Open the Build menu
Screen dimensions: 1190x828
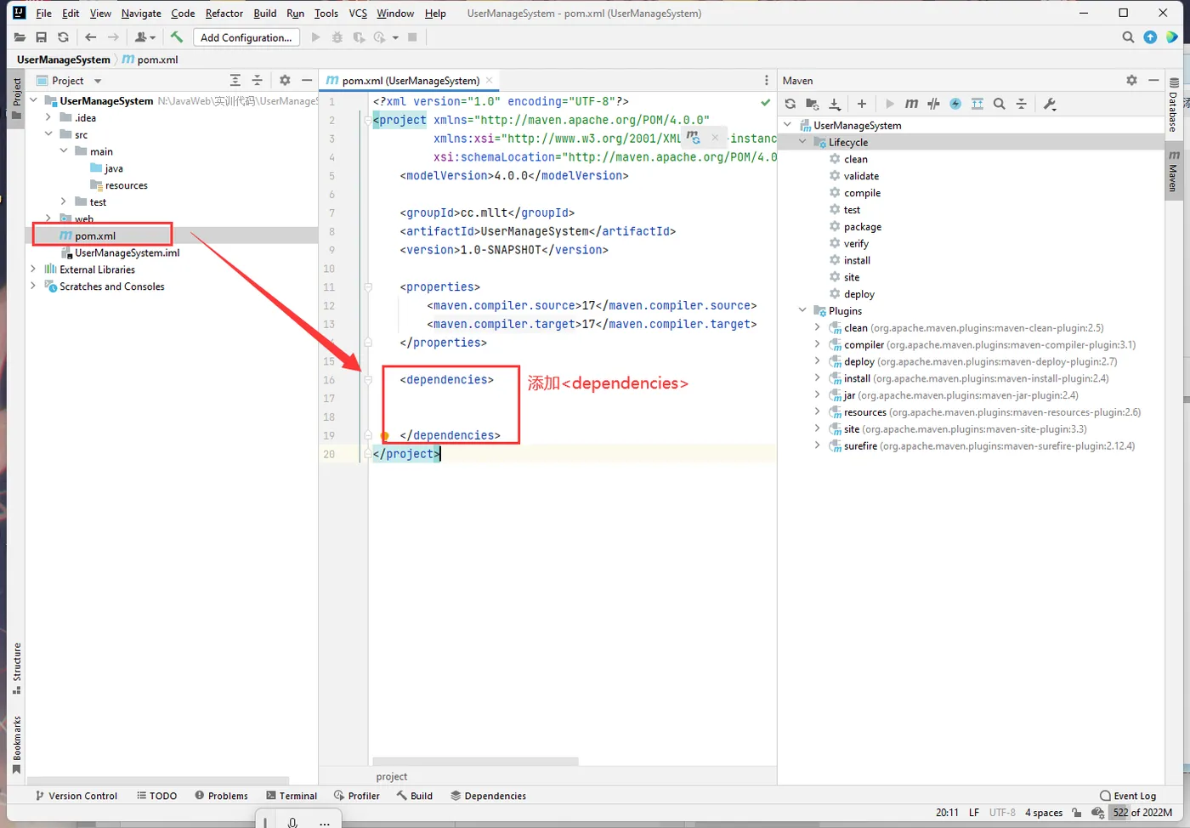(265, 13)
